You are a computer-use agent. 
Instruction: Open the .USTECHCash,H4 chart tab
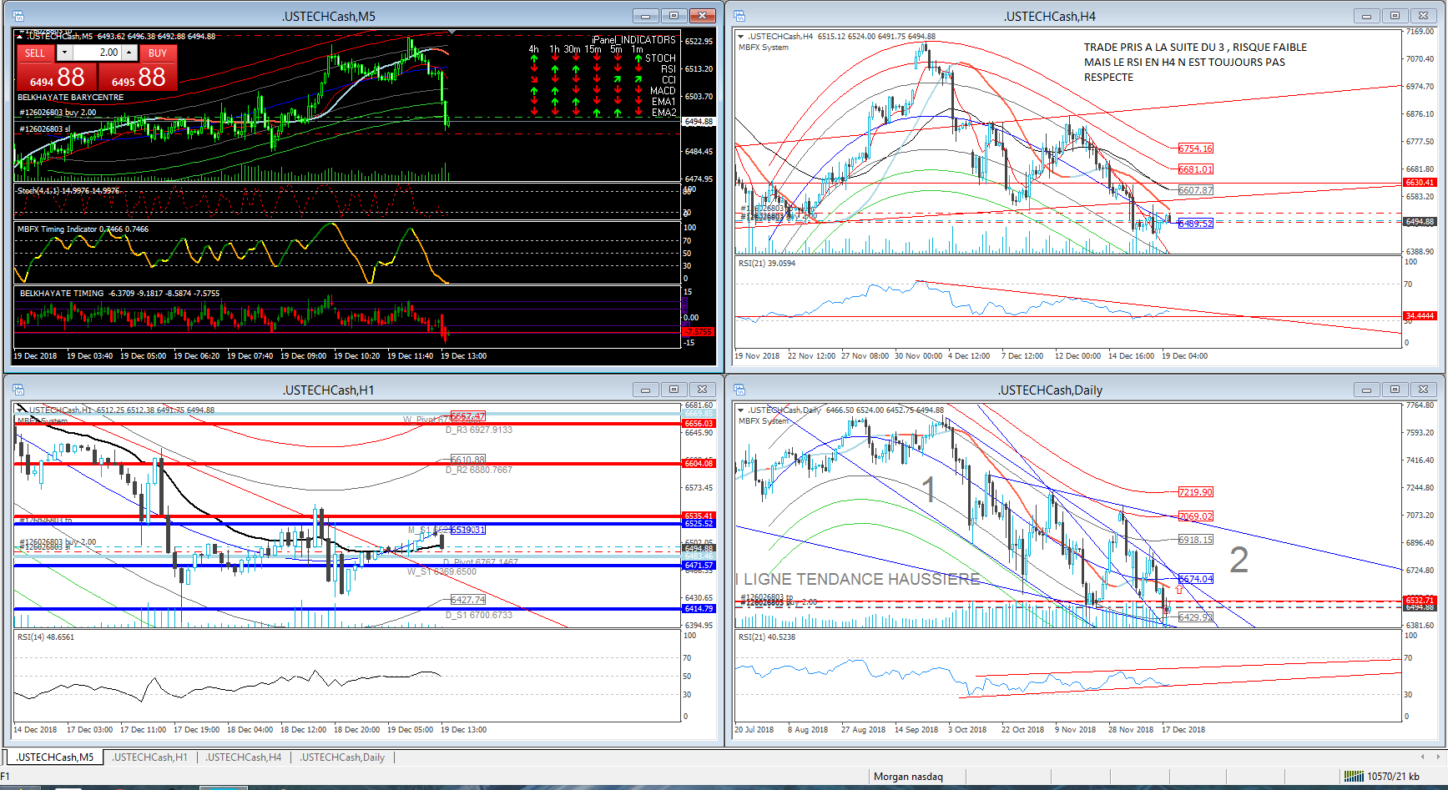(244, 757)
